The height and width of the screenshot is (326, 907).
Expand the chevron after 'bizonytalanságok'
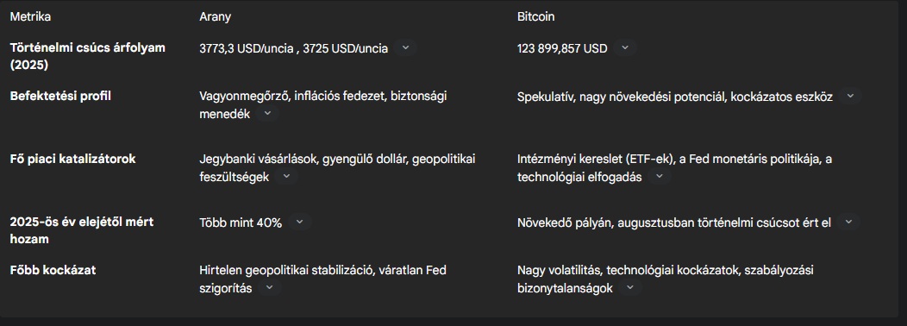click(x=630, y=287)
